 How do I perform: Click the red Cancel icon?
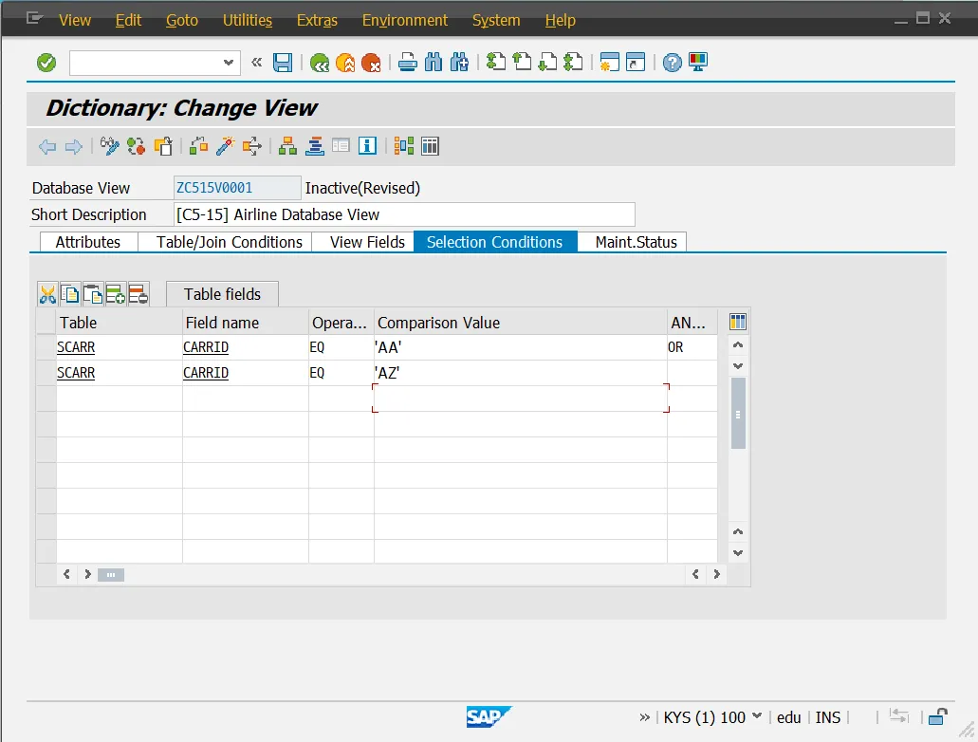[371, 63]
